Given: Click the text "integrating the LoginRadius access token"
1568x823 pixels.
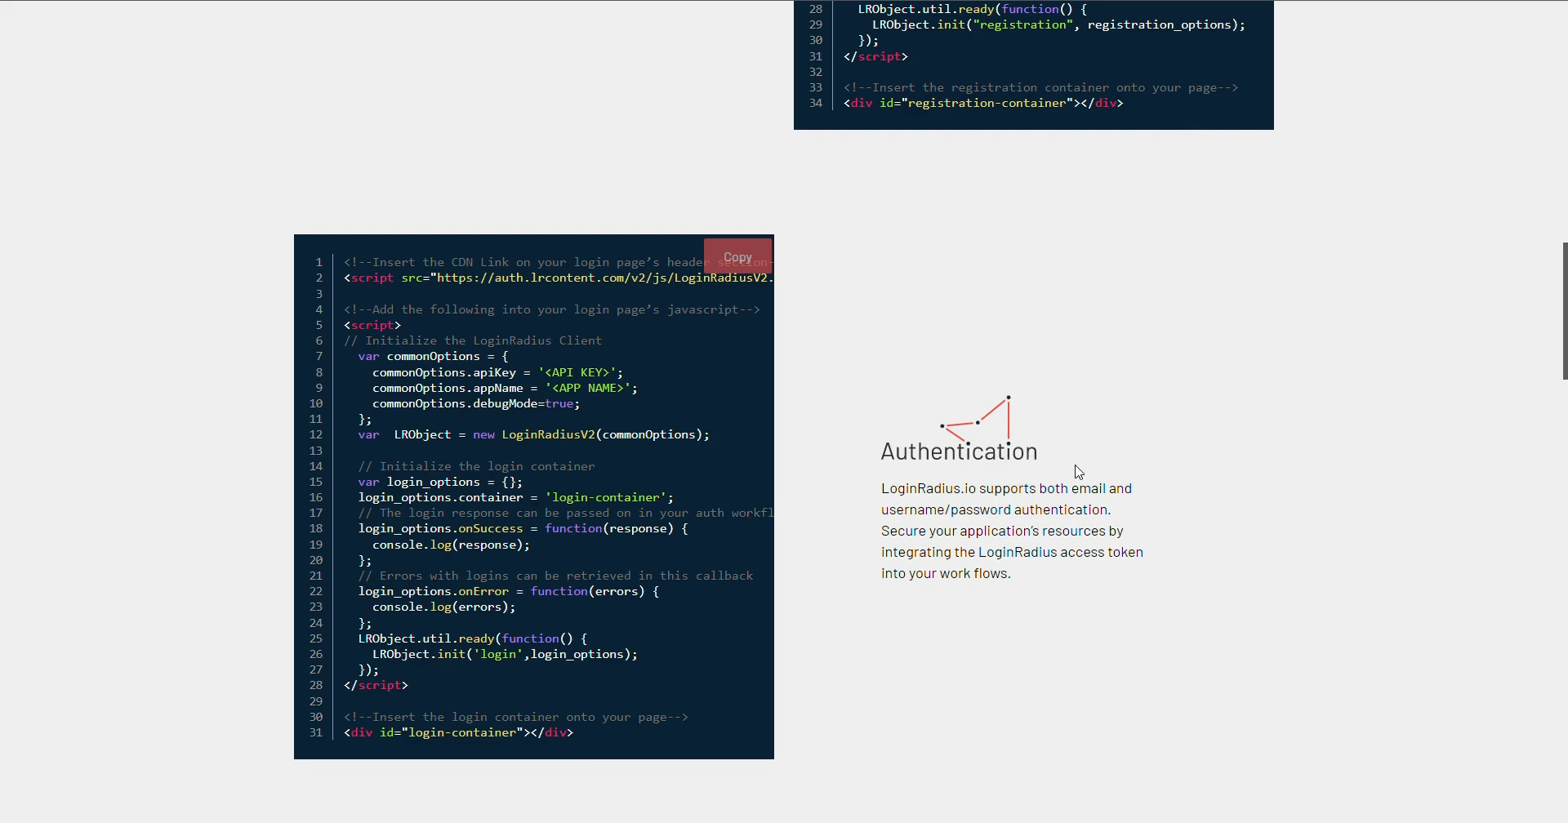Looking at the screenshot, I should (x=1012, y=552).
